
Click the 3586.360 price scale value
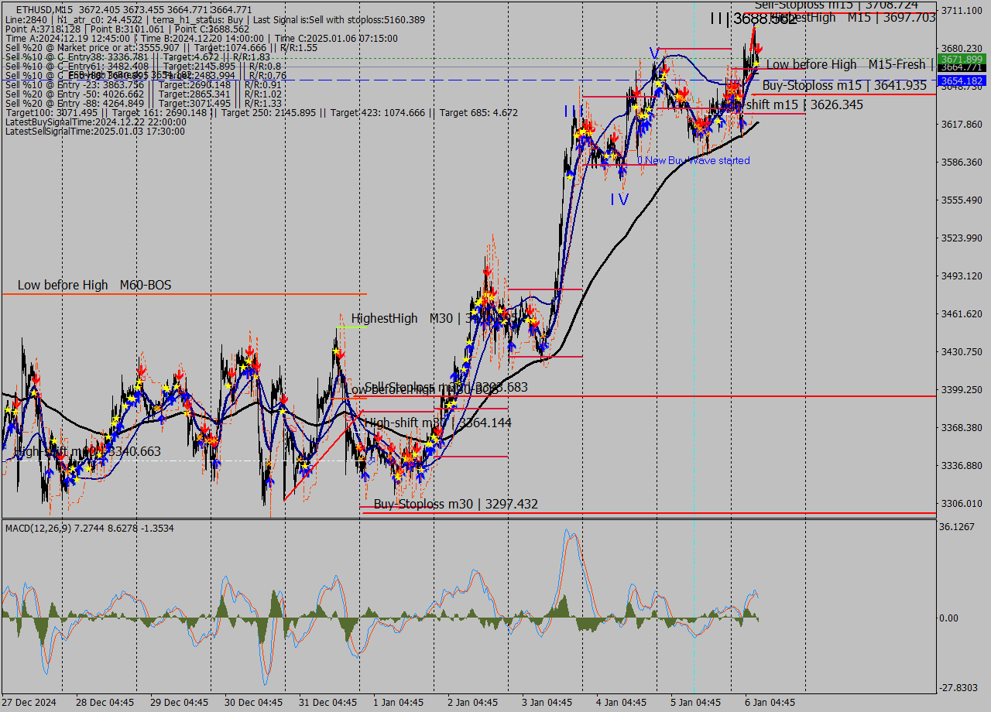961,163
